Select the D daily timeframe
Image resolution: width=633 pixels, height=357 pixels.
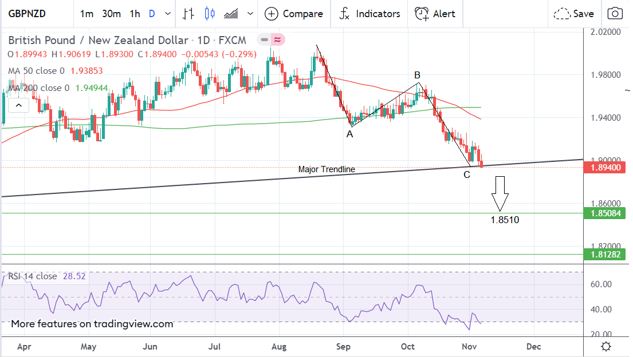click(x=152, y=14)
